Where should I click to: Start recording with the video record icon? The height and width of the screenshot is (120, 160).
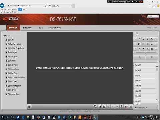coord(104,107)
